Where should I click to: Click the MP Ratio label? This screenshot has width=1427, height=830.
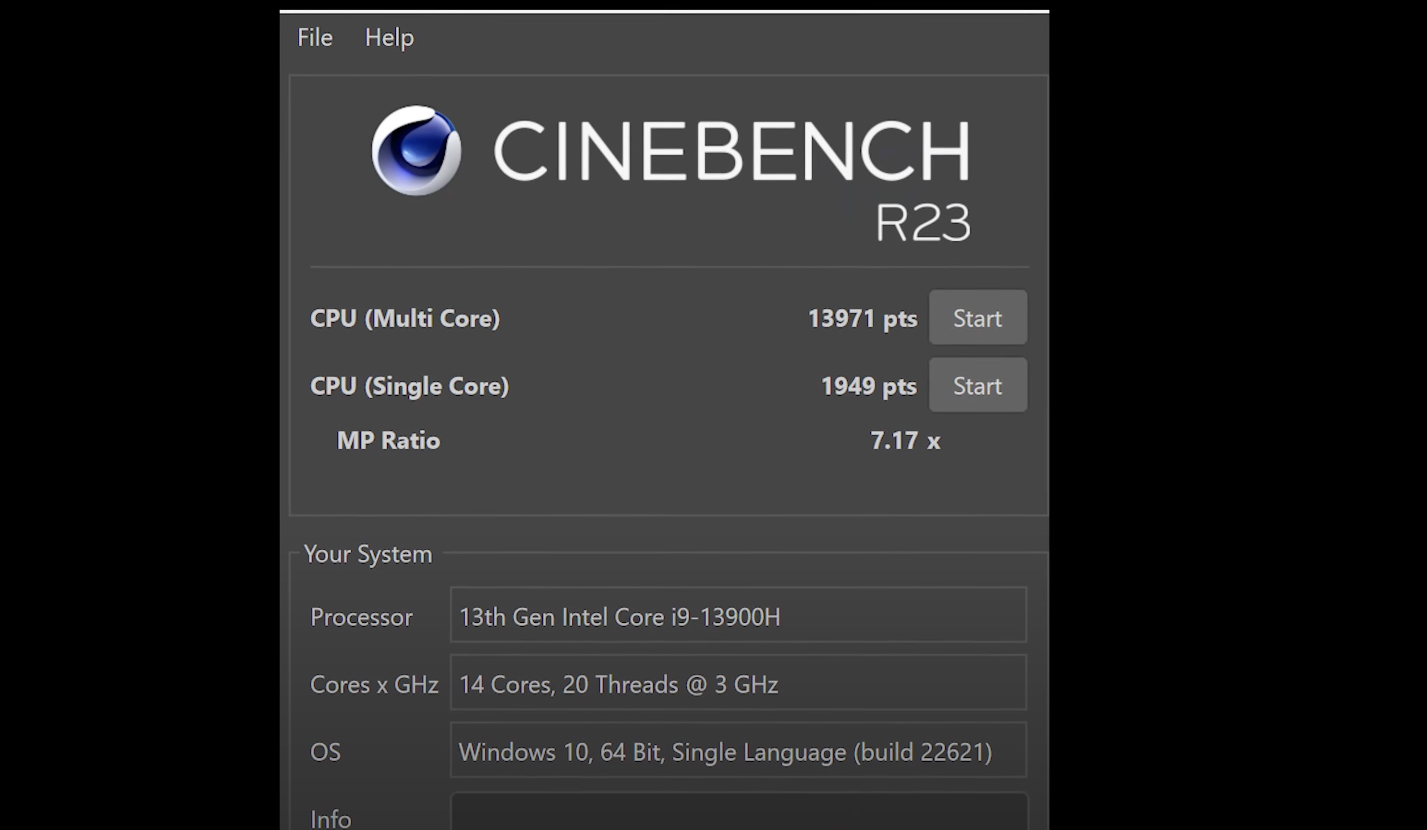click(388, 441)
